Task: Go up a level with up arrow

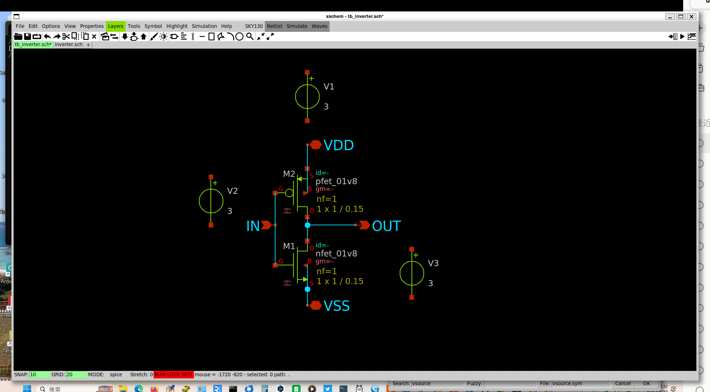Action: point(144,36)
